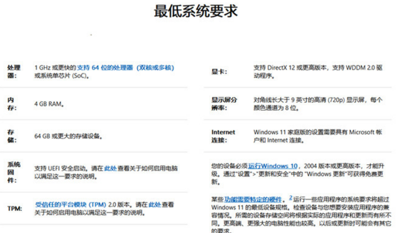400x233 pixels.
Task: Click the Internet 连接 row label
Action: (223, 136)
